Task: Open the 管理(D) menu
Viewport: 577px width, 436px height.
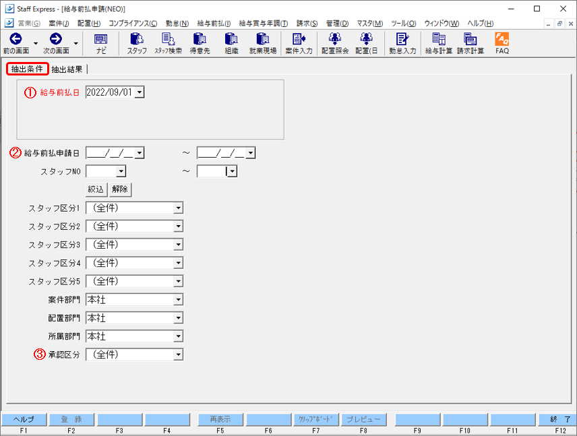Action: click(x=337, y=24)
